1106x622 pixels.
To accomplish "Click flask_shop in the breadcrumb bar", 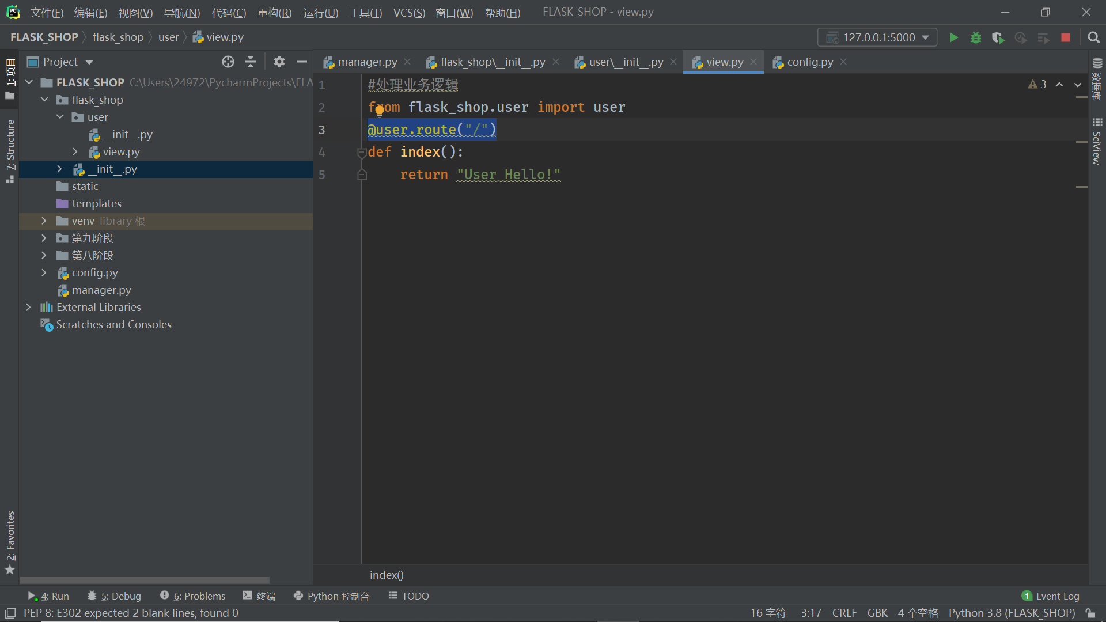I will [x=118, y=37].
